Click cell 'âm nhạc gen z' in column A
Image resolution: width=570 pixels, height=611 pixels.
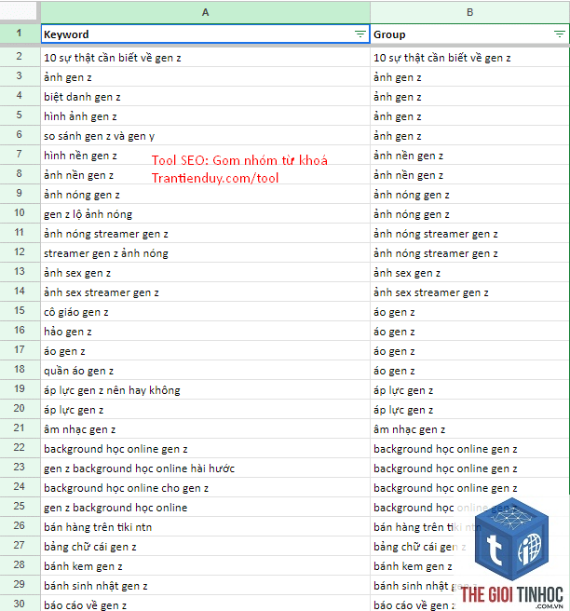tap(205, 428)
